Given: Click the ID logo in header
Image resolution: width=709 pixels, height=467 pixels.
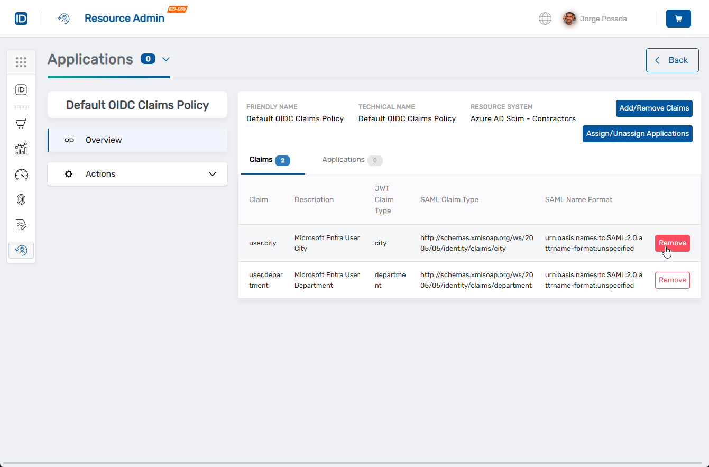Looking at the screenshot, I should [21, 19].
